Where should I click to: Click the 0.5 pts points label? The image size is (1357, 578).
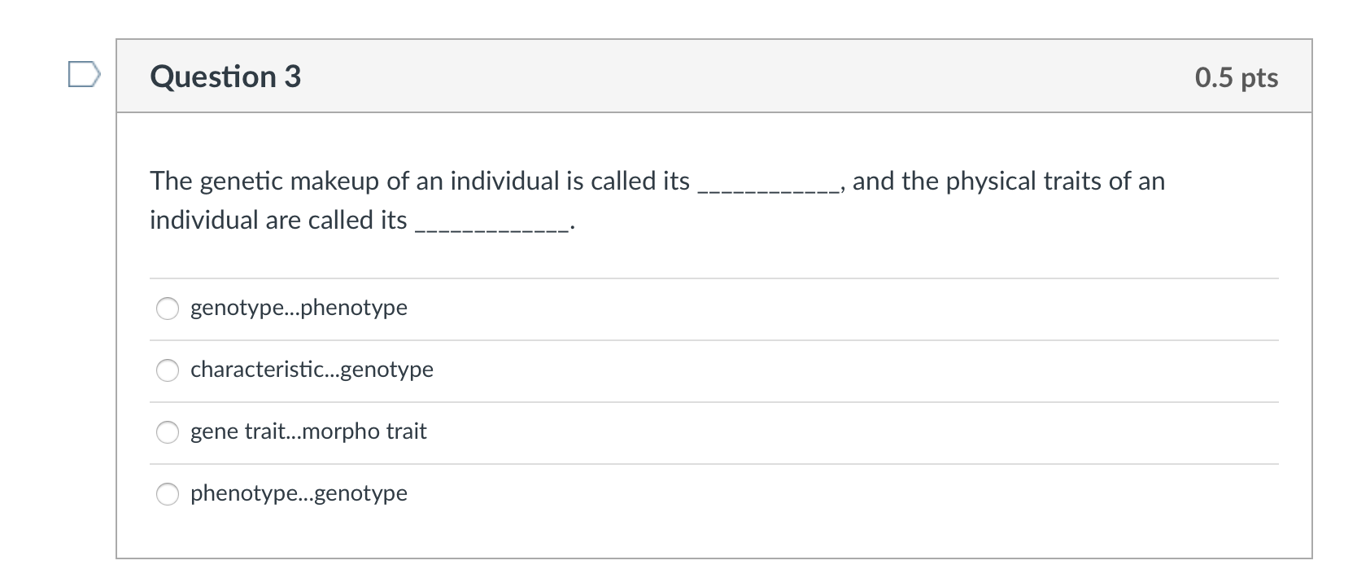click(1236, 77)
